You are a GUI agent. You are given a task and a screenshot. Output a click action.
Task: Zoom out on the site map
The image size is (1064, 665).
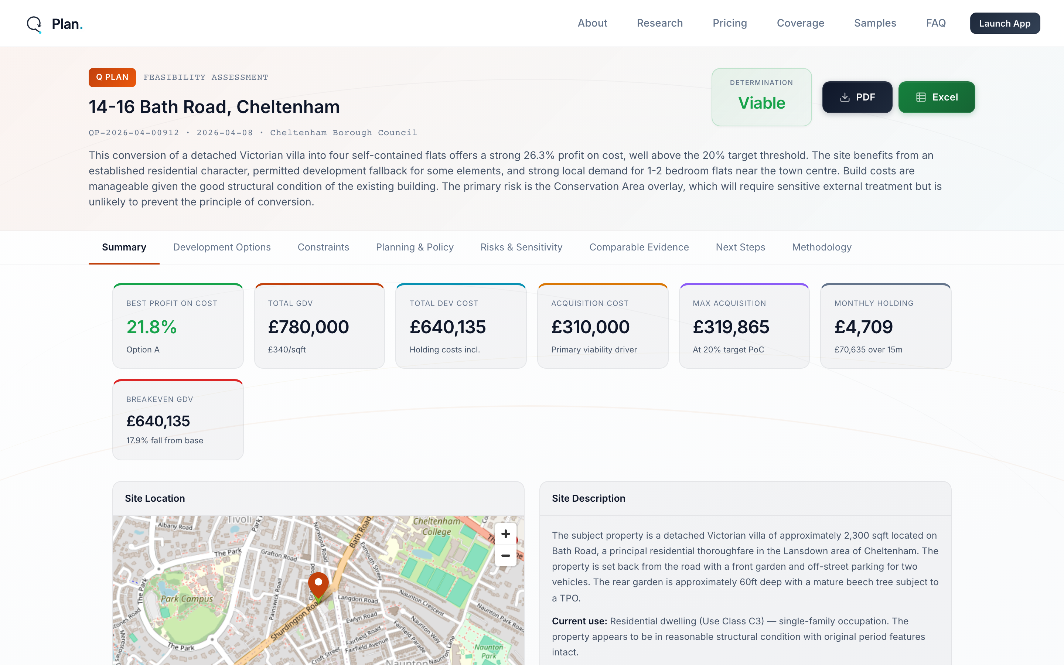click(505, 556)
